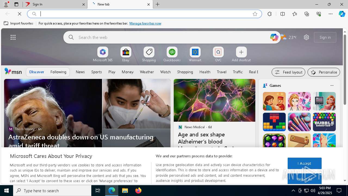
Task: Open the Copilot icon in search box
Action: [x=274, y=37]
